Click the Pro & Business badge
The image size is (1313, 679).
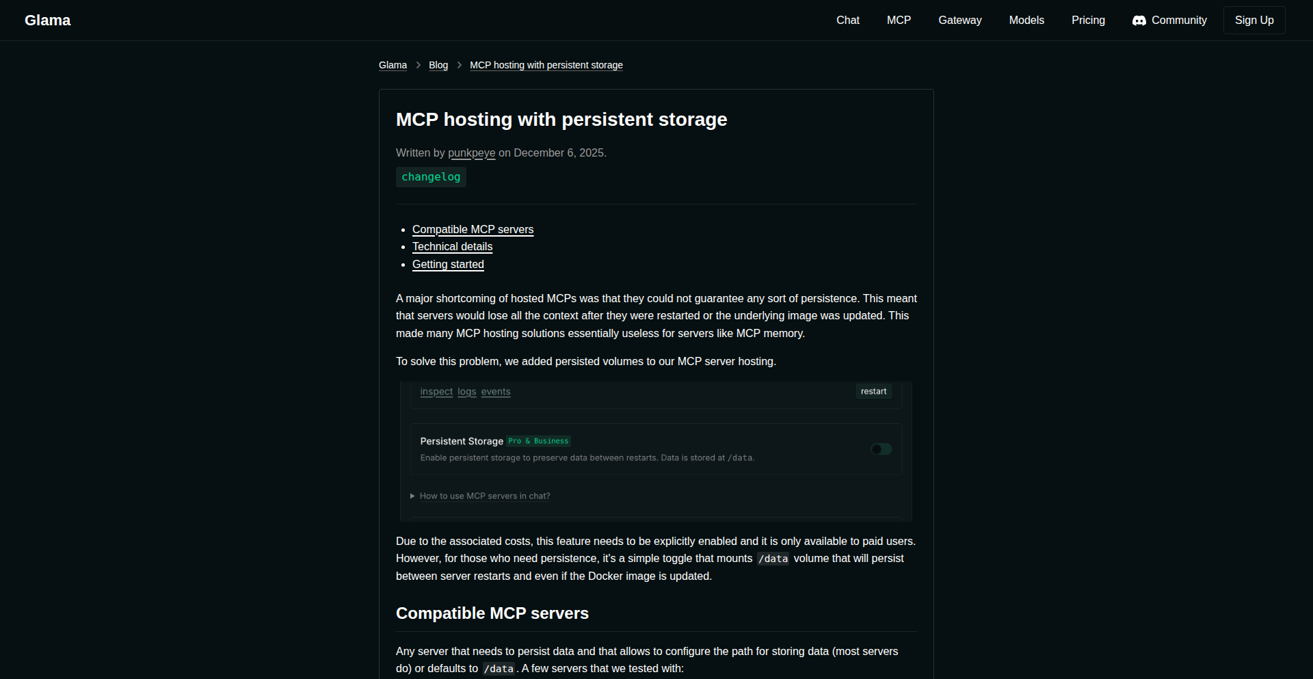pyautogui.click(x=538, y=441)
